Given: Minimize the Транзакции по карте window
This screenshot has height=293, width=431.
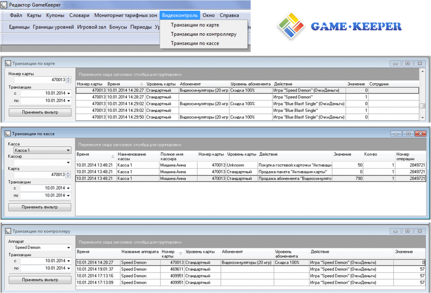Looking at the screenshot, I should 395,63.
